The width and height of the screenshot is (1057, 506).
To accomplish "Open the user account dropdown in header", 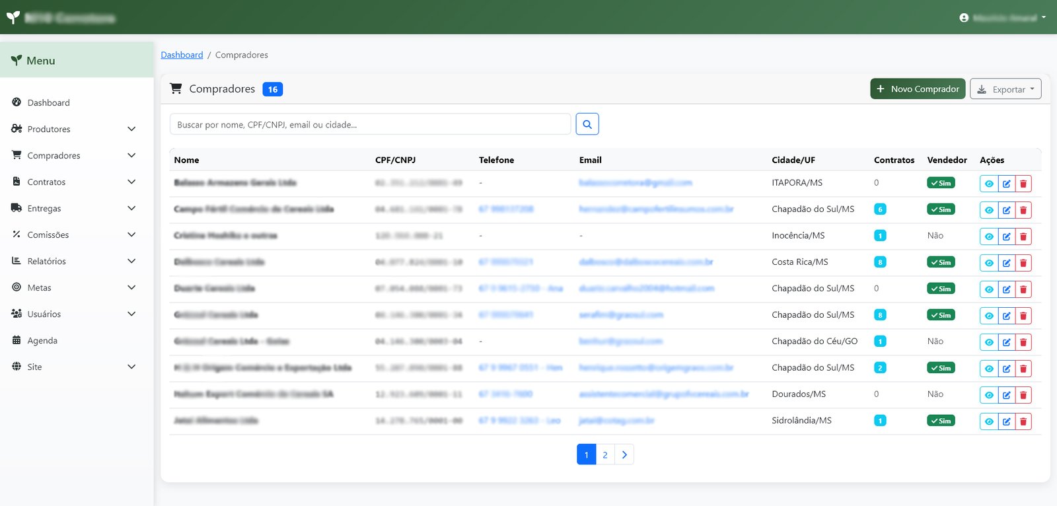I will coord(1003,18).
